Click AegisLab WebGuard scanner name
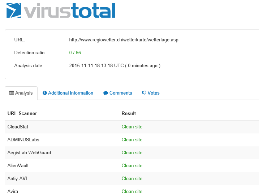259x196 pixels. click(29, 152)
